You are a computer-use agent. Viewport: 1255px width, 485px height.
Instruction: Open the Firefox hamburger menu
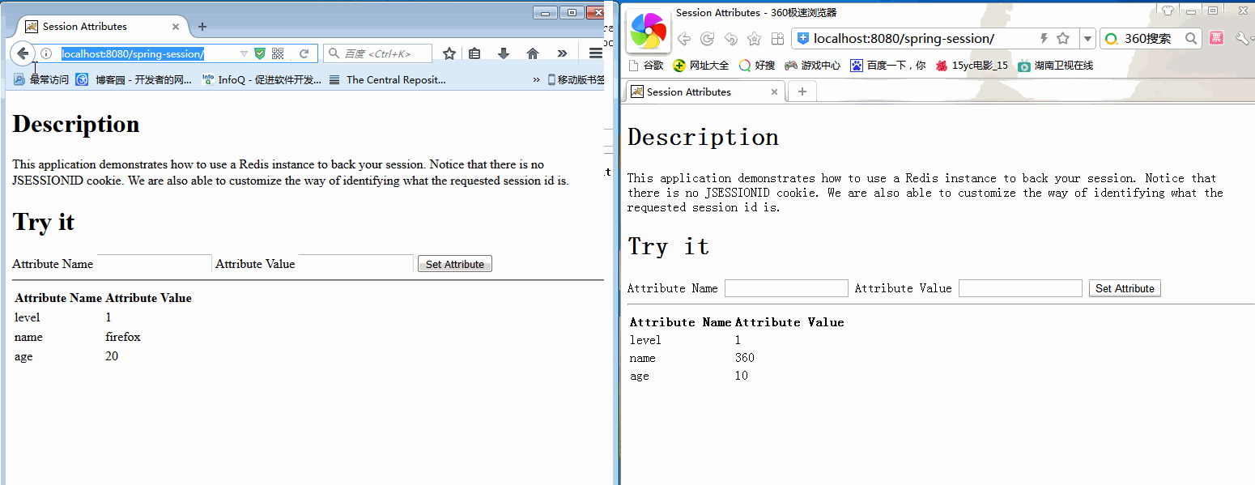coord(595,53)
